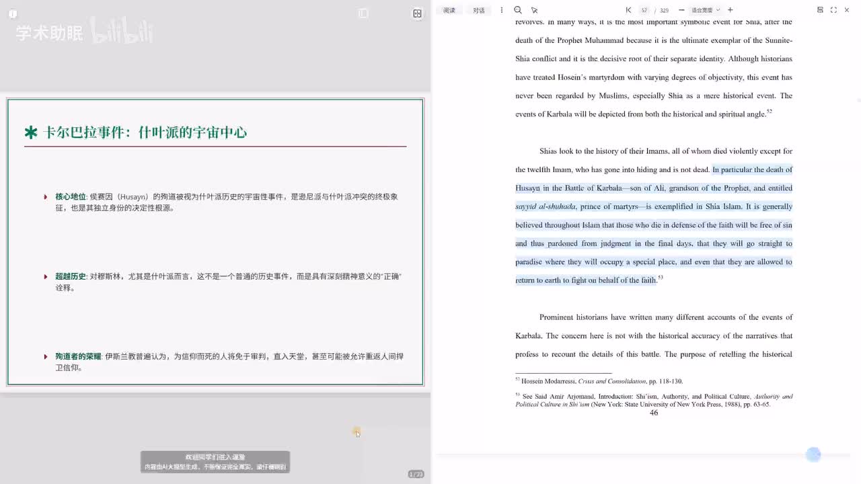This screenshot has width=861, height=484.
Task: Click the subtitle caption 欢迎同学们进入课堂
Action: [x=215, y=457]
